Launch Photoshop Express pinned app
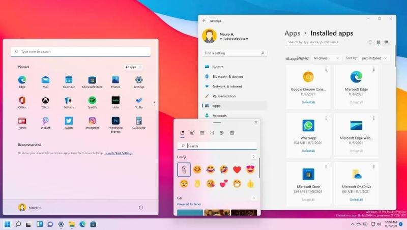 [x=115, y=125]
